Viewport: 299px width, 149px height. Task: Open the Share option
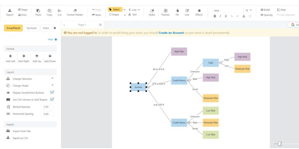[23, 10]
